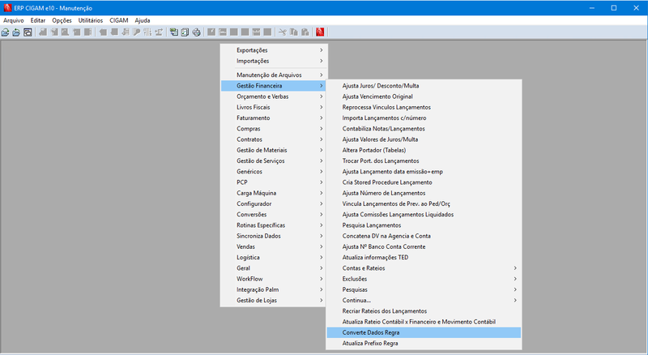
Task: Click Reprocessa Vinculos Lançamentos
Action: [x=424, y=107]
